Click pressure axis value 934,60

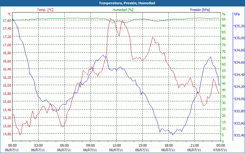(x=239, y=62)
